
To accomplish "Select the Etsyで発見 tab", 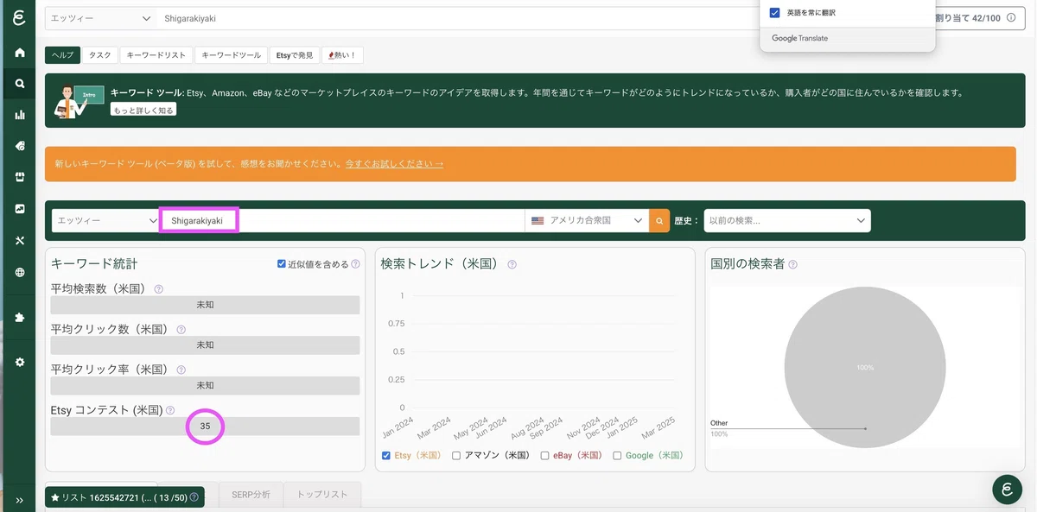I will click(295, 55).
